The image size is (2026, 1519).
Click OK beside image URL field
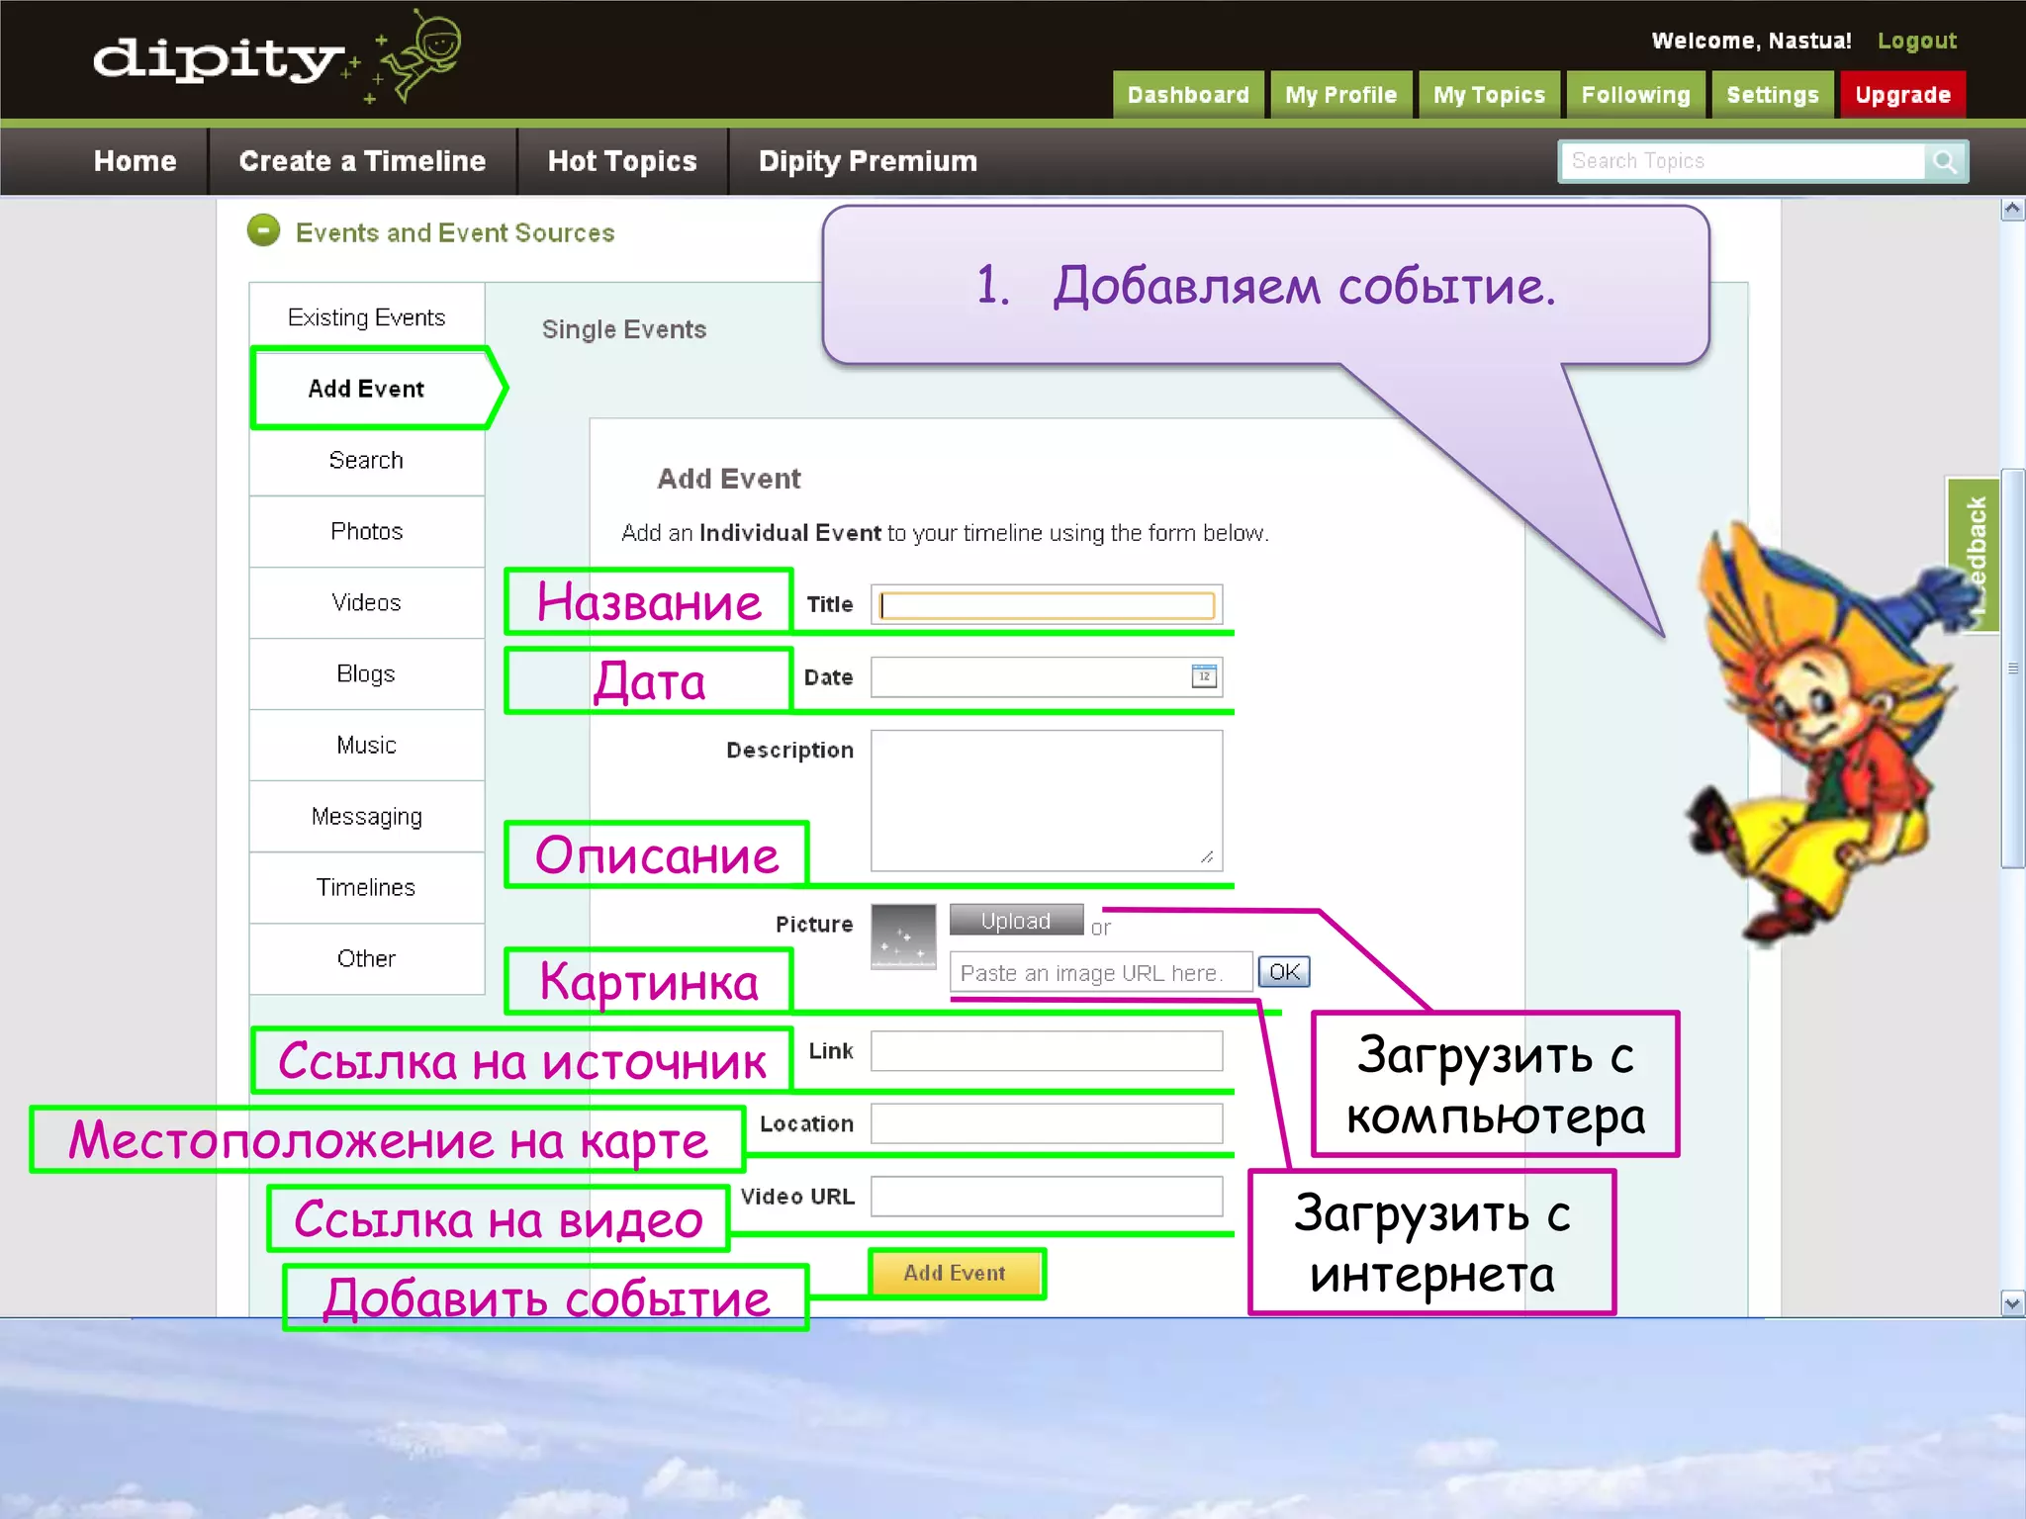[x=1283, y=972]
